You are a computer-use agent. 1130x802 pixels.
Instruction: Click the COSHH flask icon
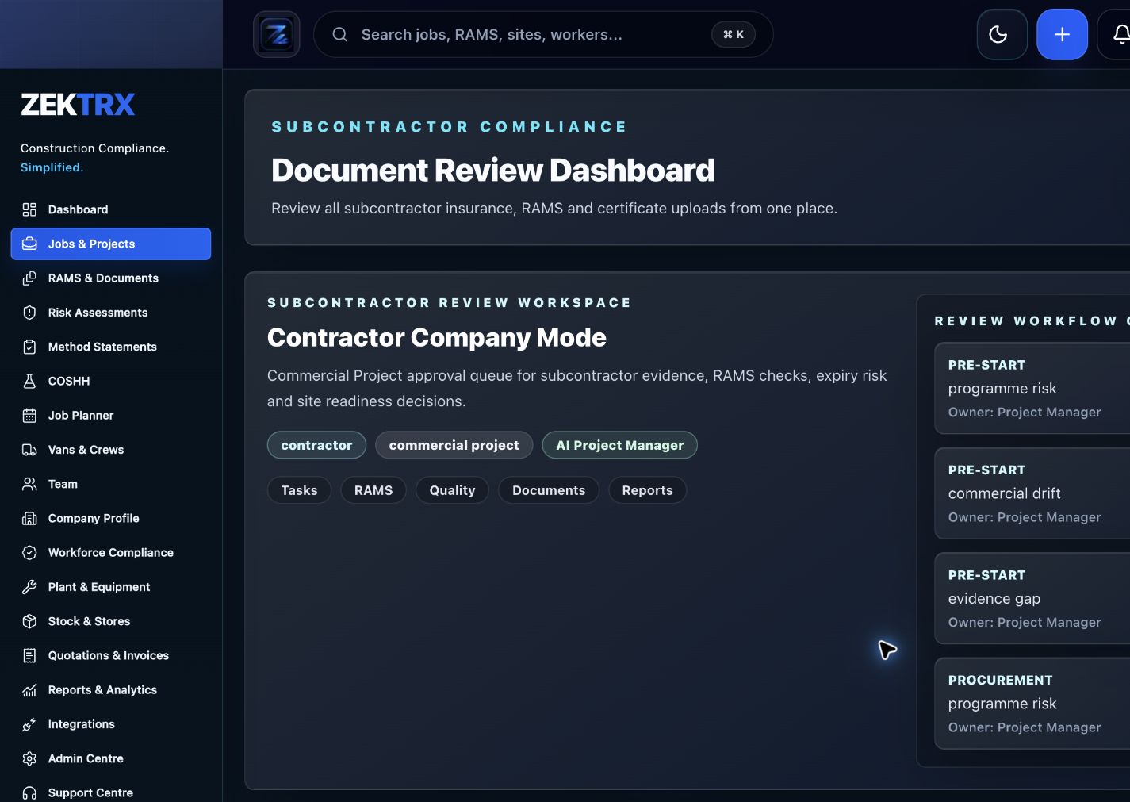point(29,381)
